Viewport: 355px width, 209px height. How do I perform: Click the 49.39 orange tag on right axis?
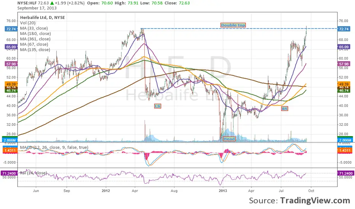pyautogui.click(x=344, y=84)
